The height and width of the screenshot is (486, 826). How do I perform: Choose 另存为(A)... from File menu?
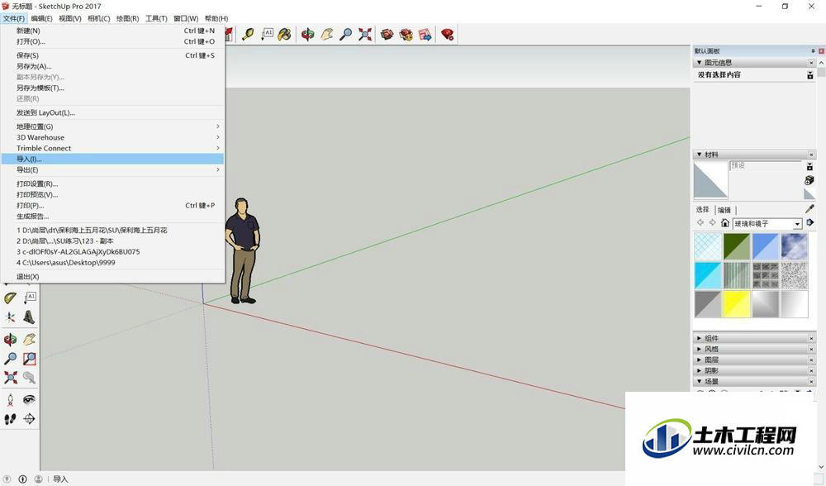coord(112,66)
